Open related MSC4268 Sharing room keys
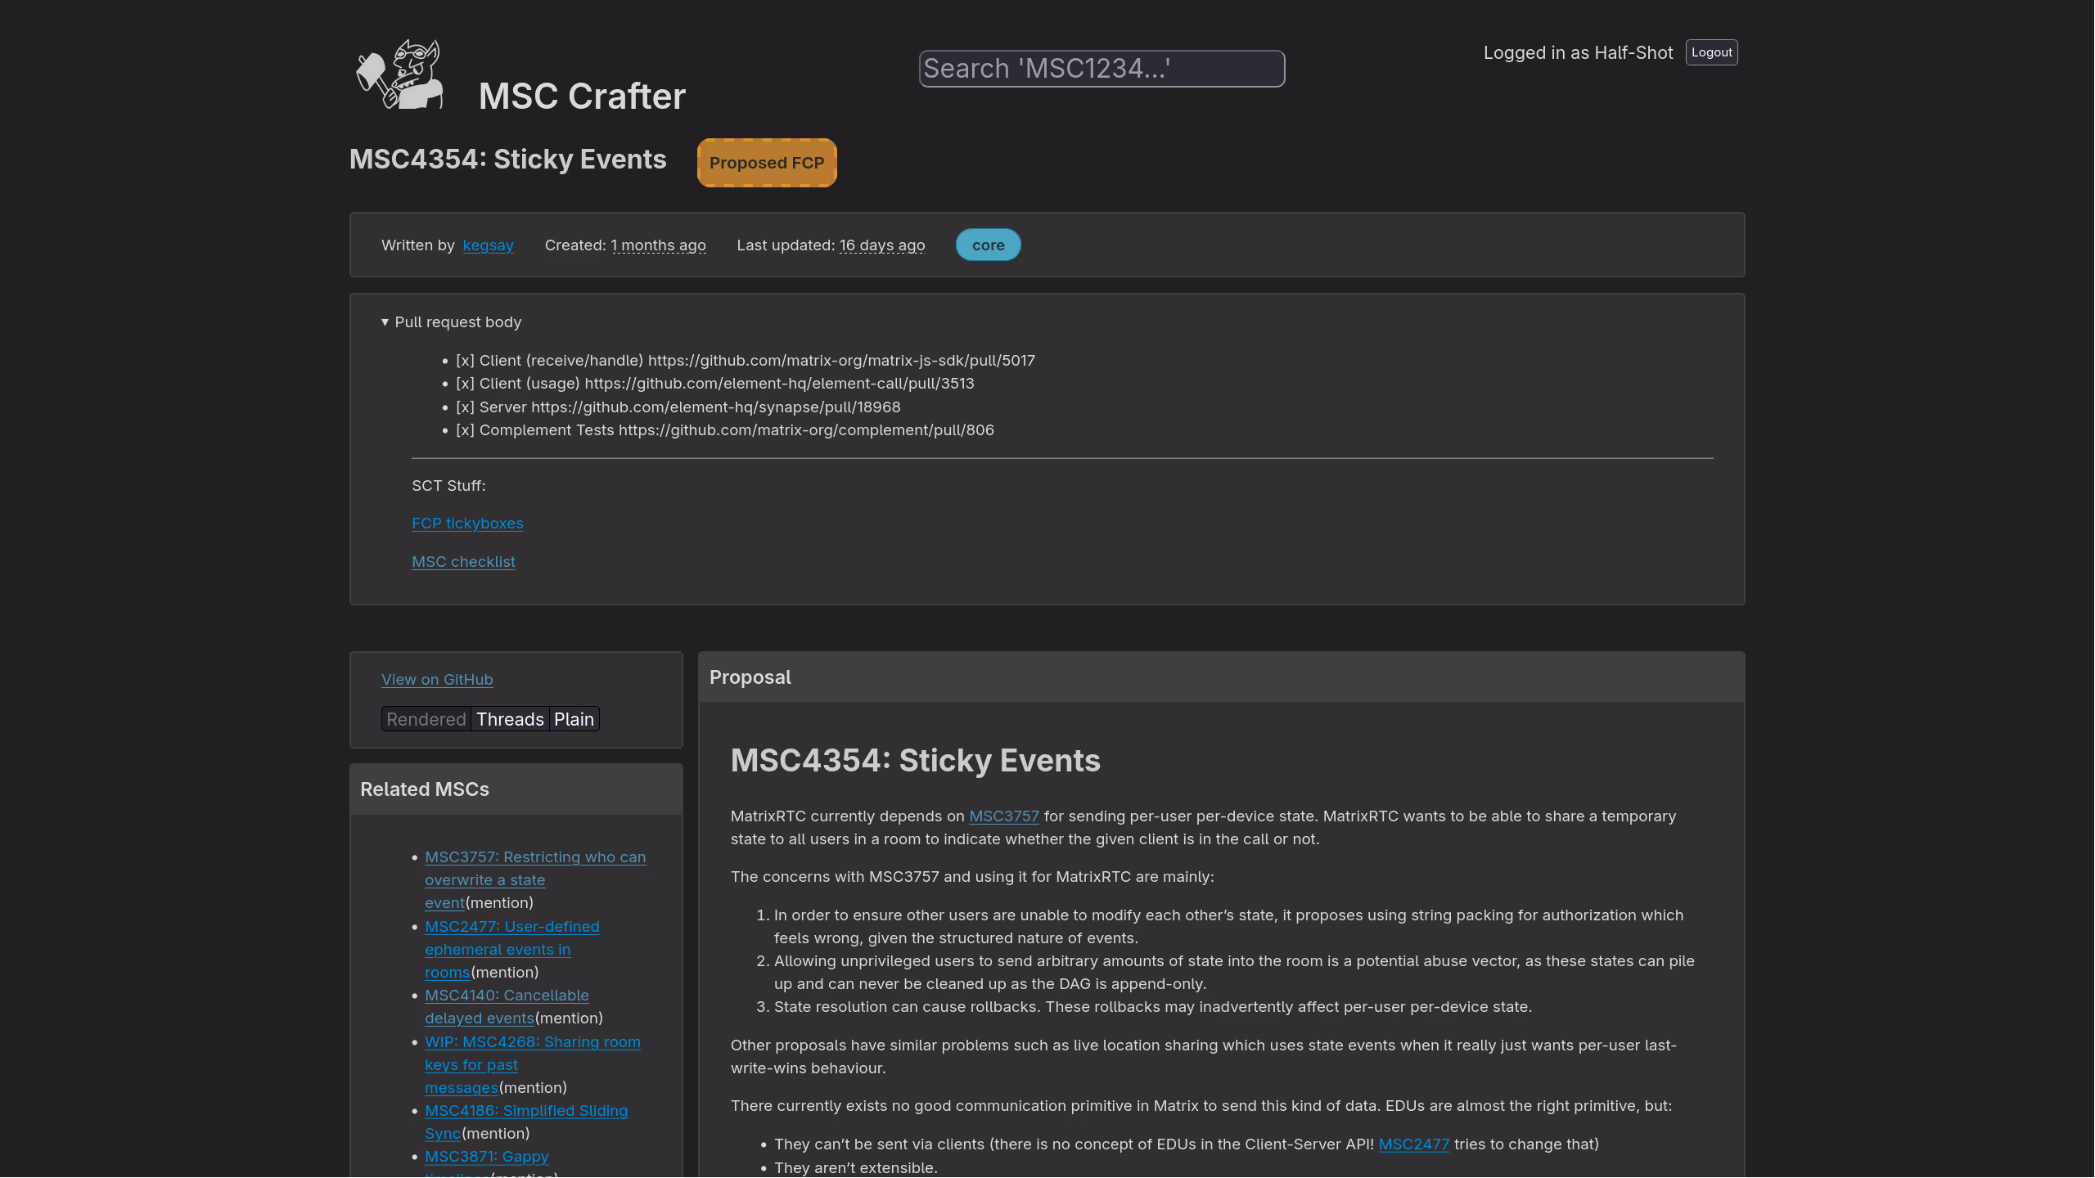Image resolution: width=2095 pixels, height=1178 pixels. click(532, 1042)
